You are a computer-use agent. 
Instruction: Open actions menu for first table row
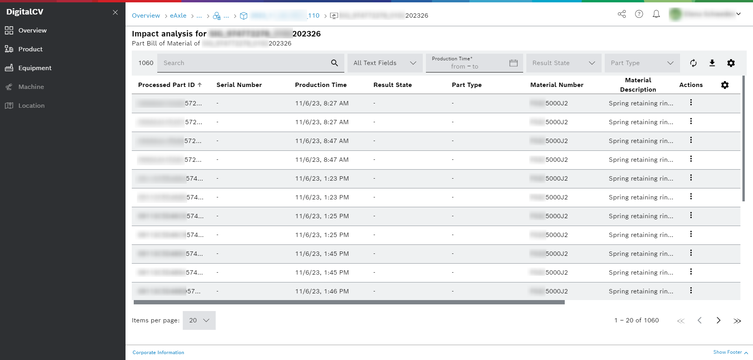[691, 103]
